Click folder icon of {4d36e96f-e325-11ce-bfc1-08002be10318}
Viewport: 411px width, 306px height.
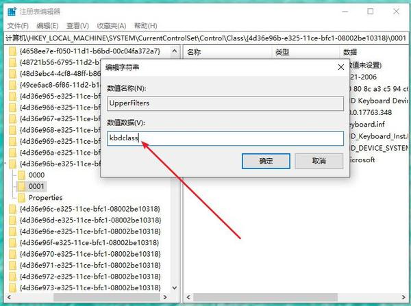[12, 242]
